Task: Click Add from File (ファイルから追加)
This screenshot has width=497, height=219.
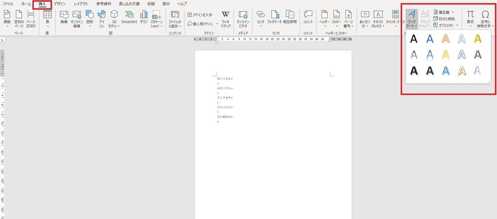Action: [175, 19]
